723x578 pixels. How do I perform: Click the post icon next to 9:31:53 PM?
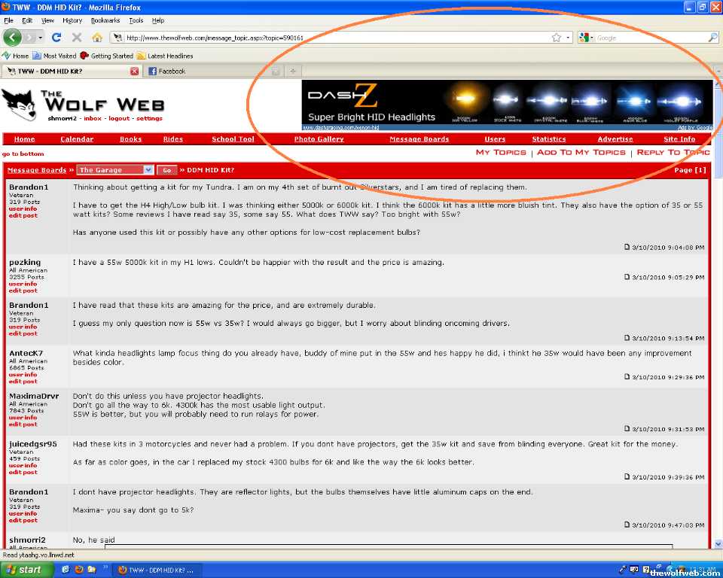[627, 429]
